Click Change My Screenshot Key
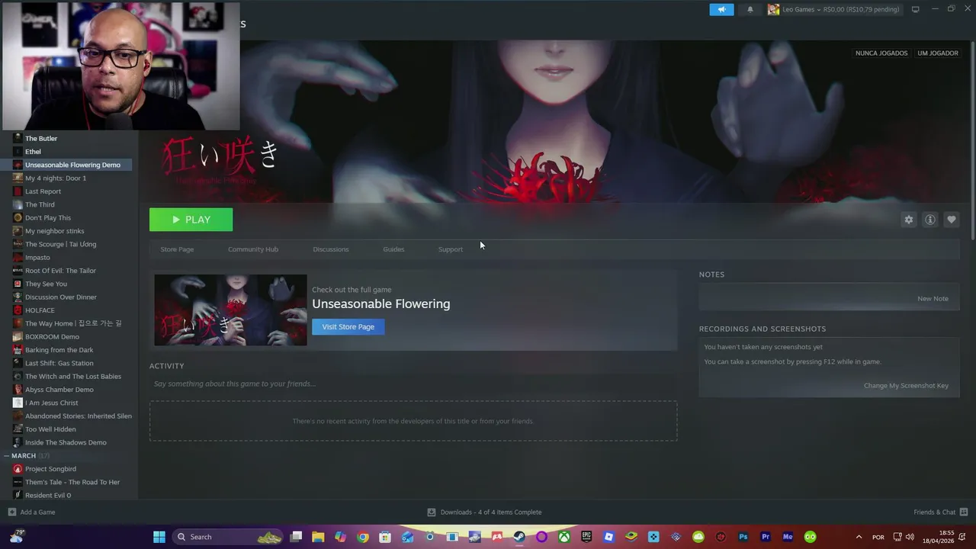Viewport: 976px width, 549px height. point(906,386)
